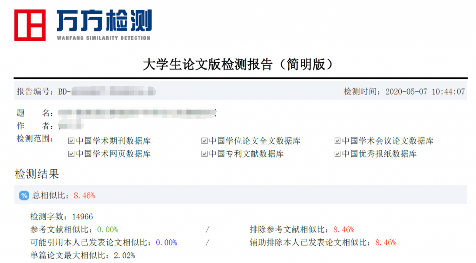Click the detected word count 14966
Screen dimensions: 476x263
[86, 217]
